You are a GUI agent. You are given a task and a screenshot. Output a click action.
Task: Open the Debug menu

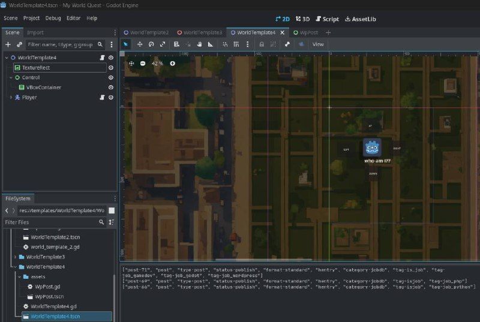click(x=53, y=18)
